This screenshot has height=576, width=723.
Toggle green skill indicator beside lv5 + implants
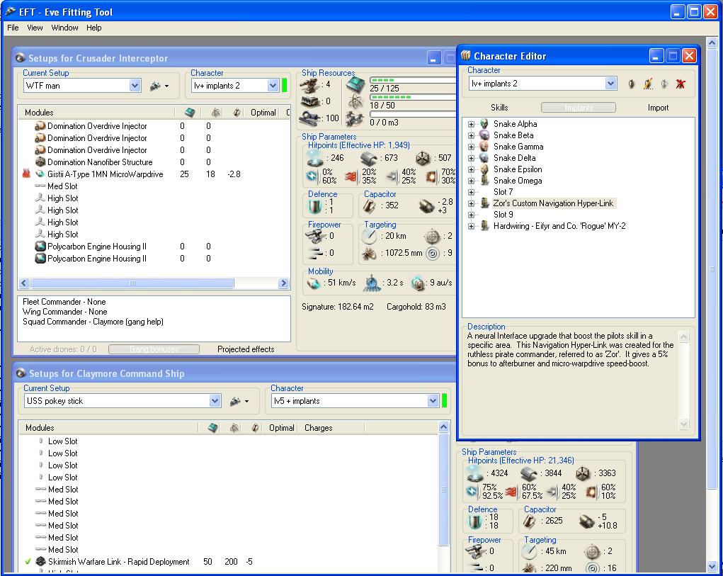[x=445, y=401]
